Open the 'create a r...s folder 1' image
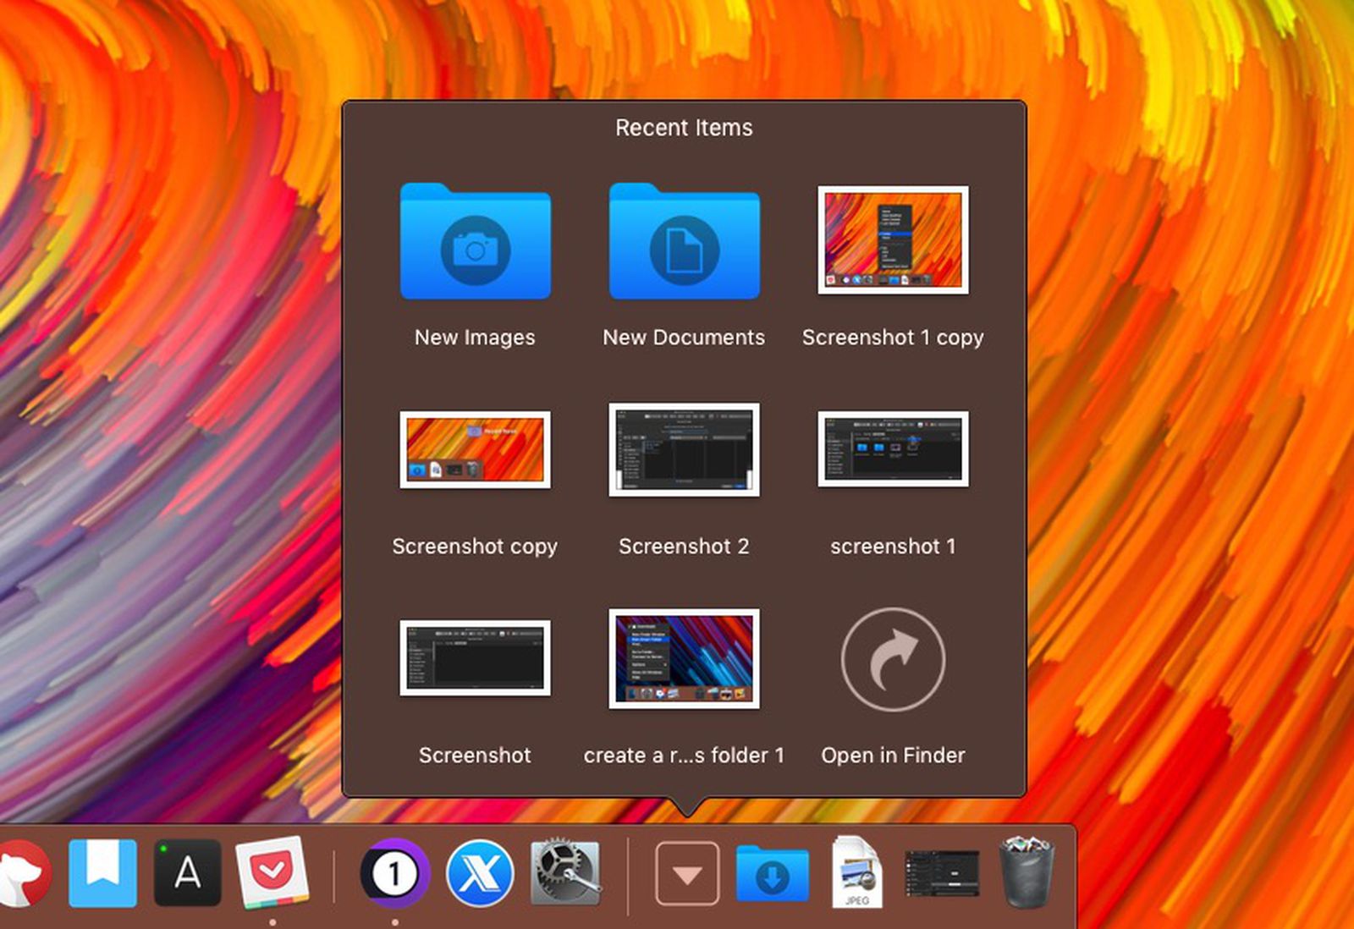Screen dimensions: 1354x929 684,658
